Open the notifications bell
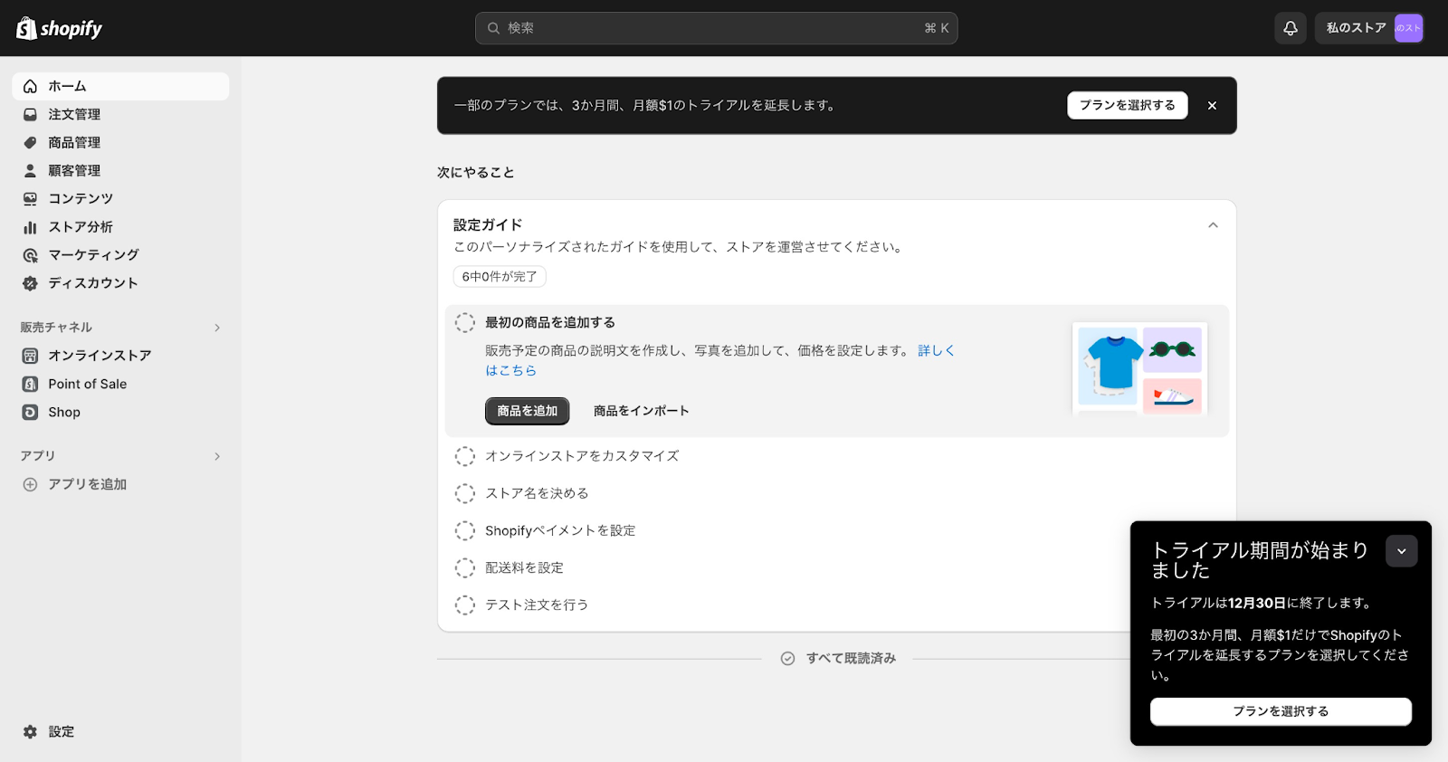Viewport: 1448px width, 762px height. pyautogui.click(x=1291, y=28)
